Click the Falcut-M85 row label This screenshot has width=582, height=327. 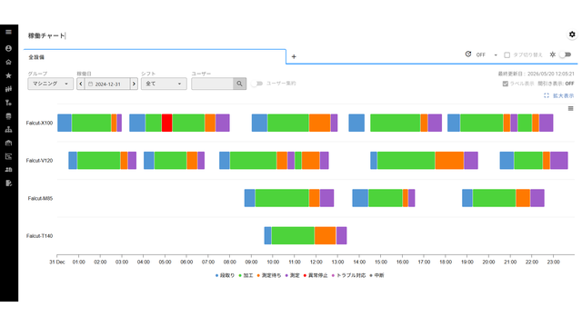pyautogui.click(x=40, y=198)
